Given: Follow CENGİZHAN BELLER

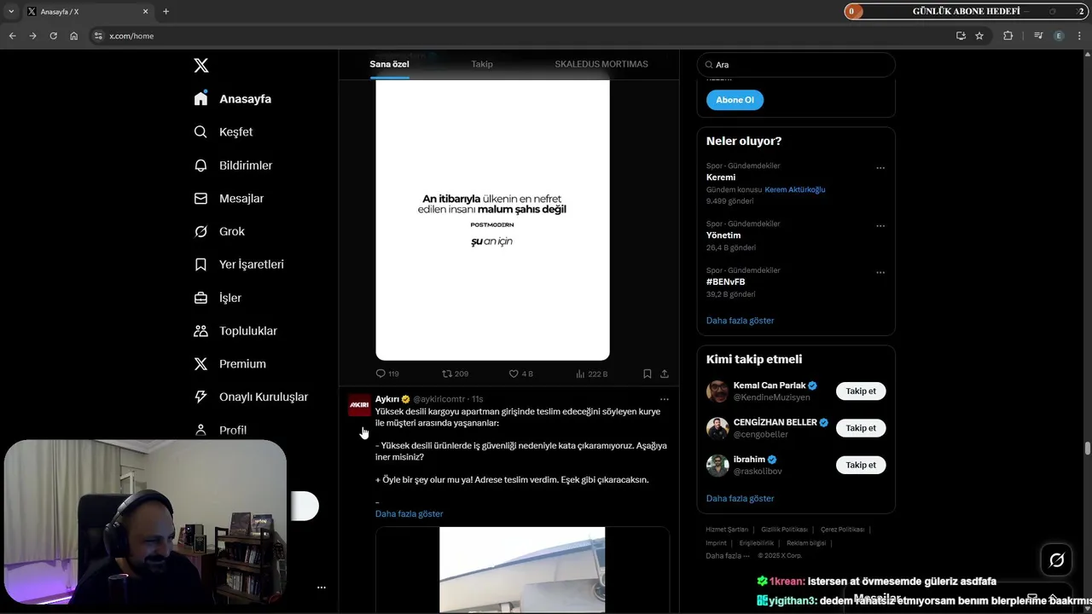Looking at the screenshot, I should point(861,428).
